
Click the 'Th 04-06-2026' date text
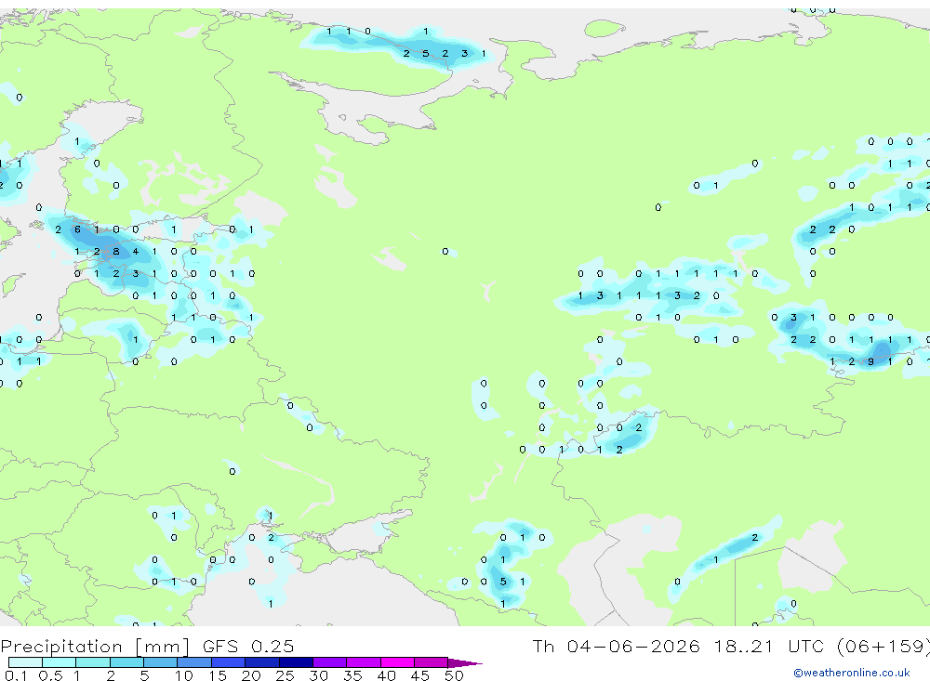pyautogui.click(x=616, y=646)
